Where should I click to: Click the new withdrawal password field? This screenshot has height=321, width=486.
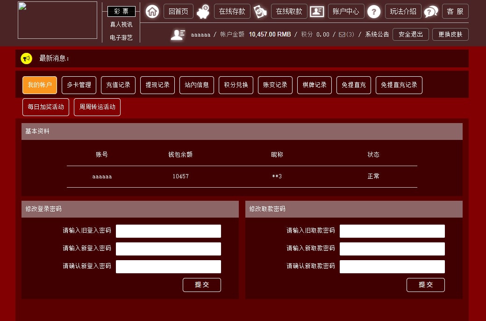click(392, 249)
